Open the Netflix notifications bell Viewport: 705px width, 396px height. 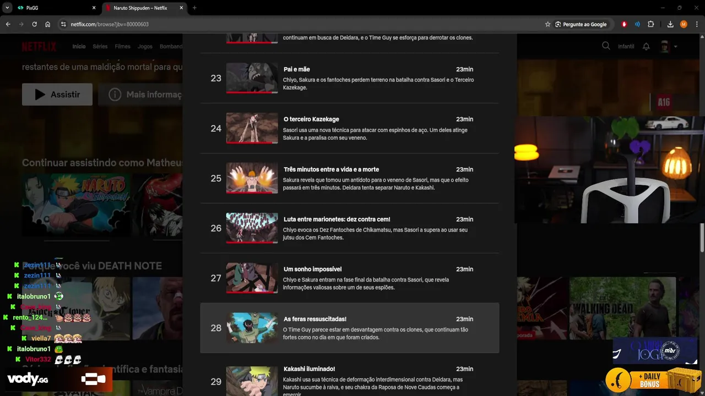pyautogui.click(x=646, y=46)
